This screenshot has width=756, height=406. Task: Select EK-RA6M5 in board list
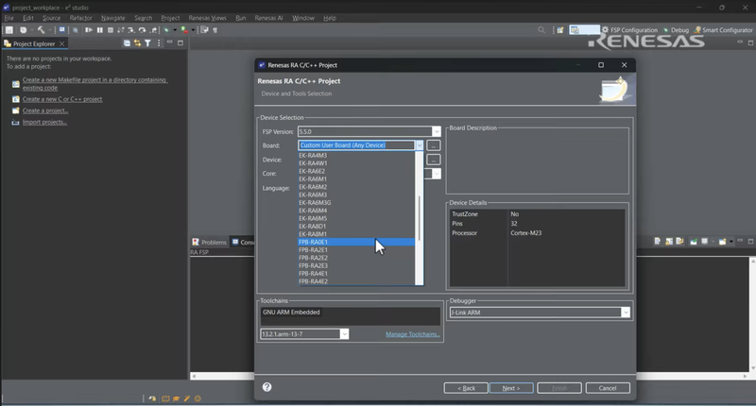356,218
